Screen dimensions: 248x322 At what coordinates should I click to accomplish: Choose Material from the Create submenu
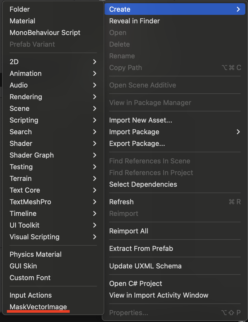tap(22, 21)
